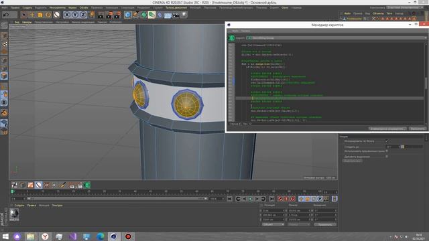
Task: Open the Cameras menu of the viewport
Action: [27, 22]
